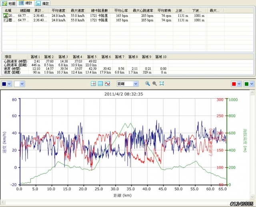Expand the green series color dropdown
The width and height of the screenshot is (256, 207).
252,84
